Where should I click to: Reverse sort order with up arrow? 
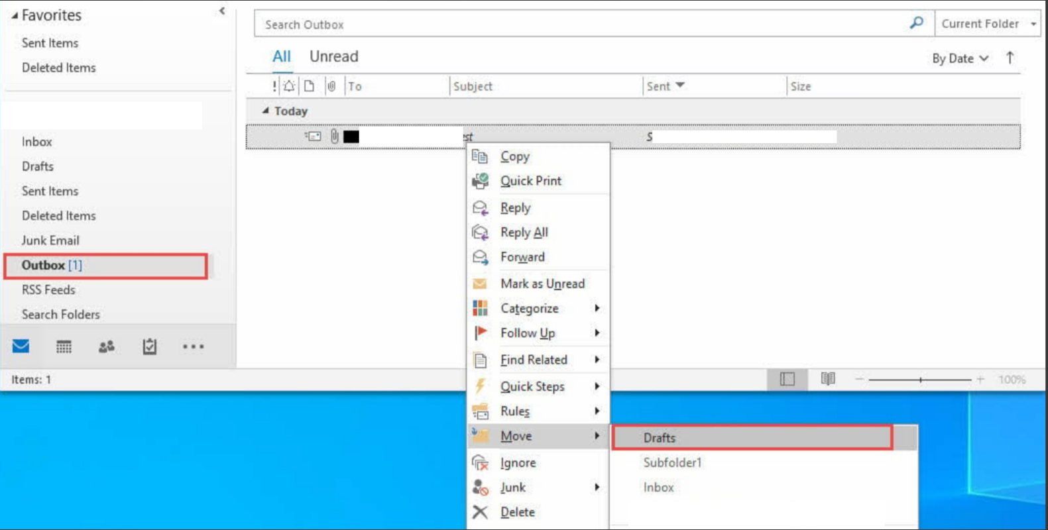[x=1010, y=58]
